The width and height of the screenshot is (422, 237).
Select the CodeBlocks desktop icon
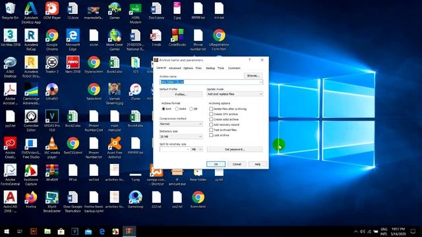coord(177,38)
